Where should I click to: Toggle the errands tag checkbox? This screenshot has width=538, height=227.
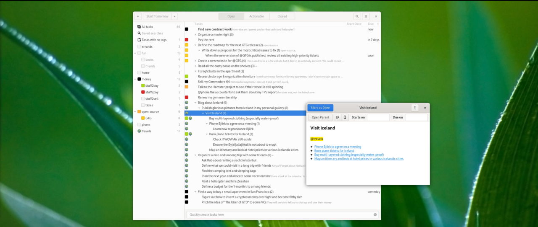coord(139,46)
